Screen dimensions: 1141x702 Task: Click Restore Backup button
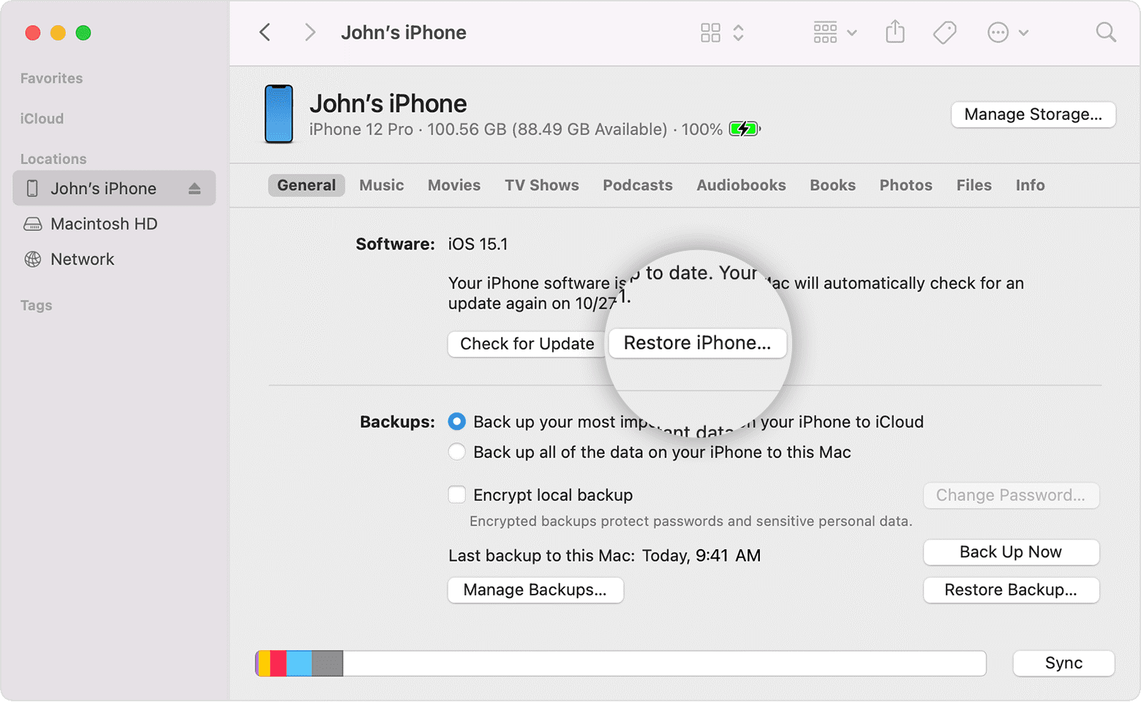click(1011, 590)
